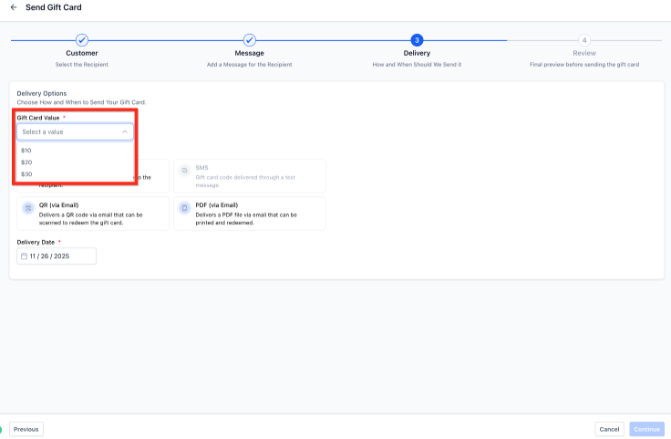Click the calendar icon in Delivery Date
Image resolution: width=671 pixels, height=439 pixels.
click(x=24, y=256)
